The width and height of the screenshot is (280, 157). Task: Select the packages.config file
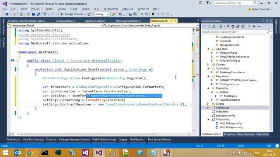pyautogui.click(x=225, y=116)
